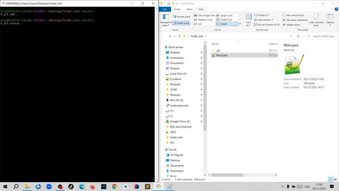Open the Sort by dropdown
This screenshot has height=191, width=339.
[x=248, y=20]
